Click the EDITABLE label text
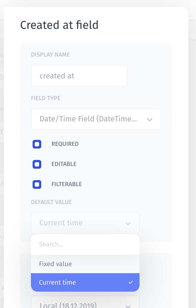The height and width of the screenshot is (308, 196). pos(64,164)
